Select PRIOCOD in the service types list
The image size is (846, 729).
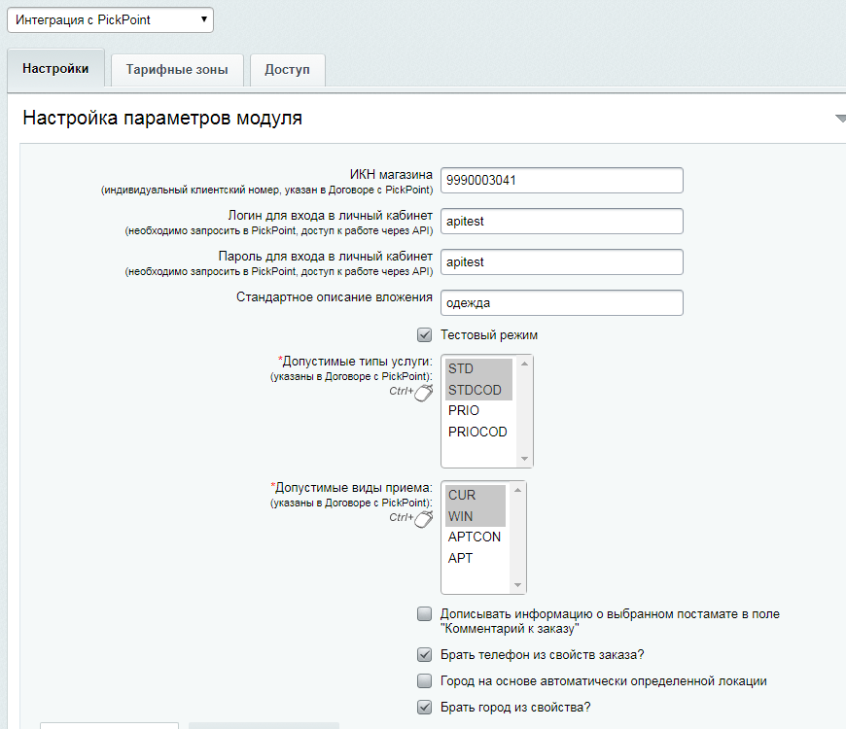click(478, 432)
